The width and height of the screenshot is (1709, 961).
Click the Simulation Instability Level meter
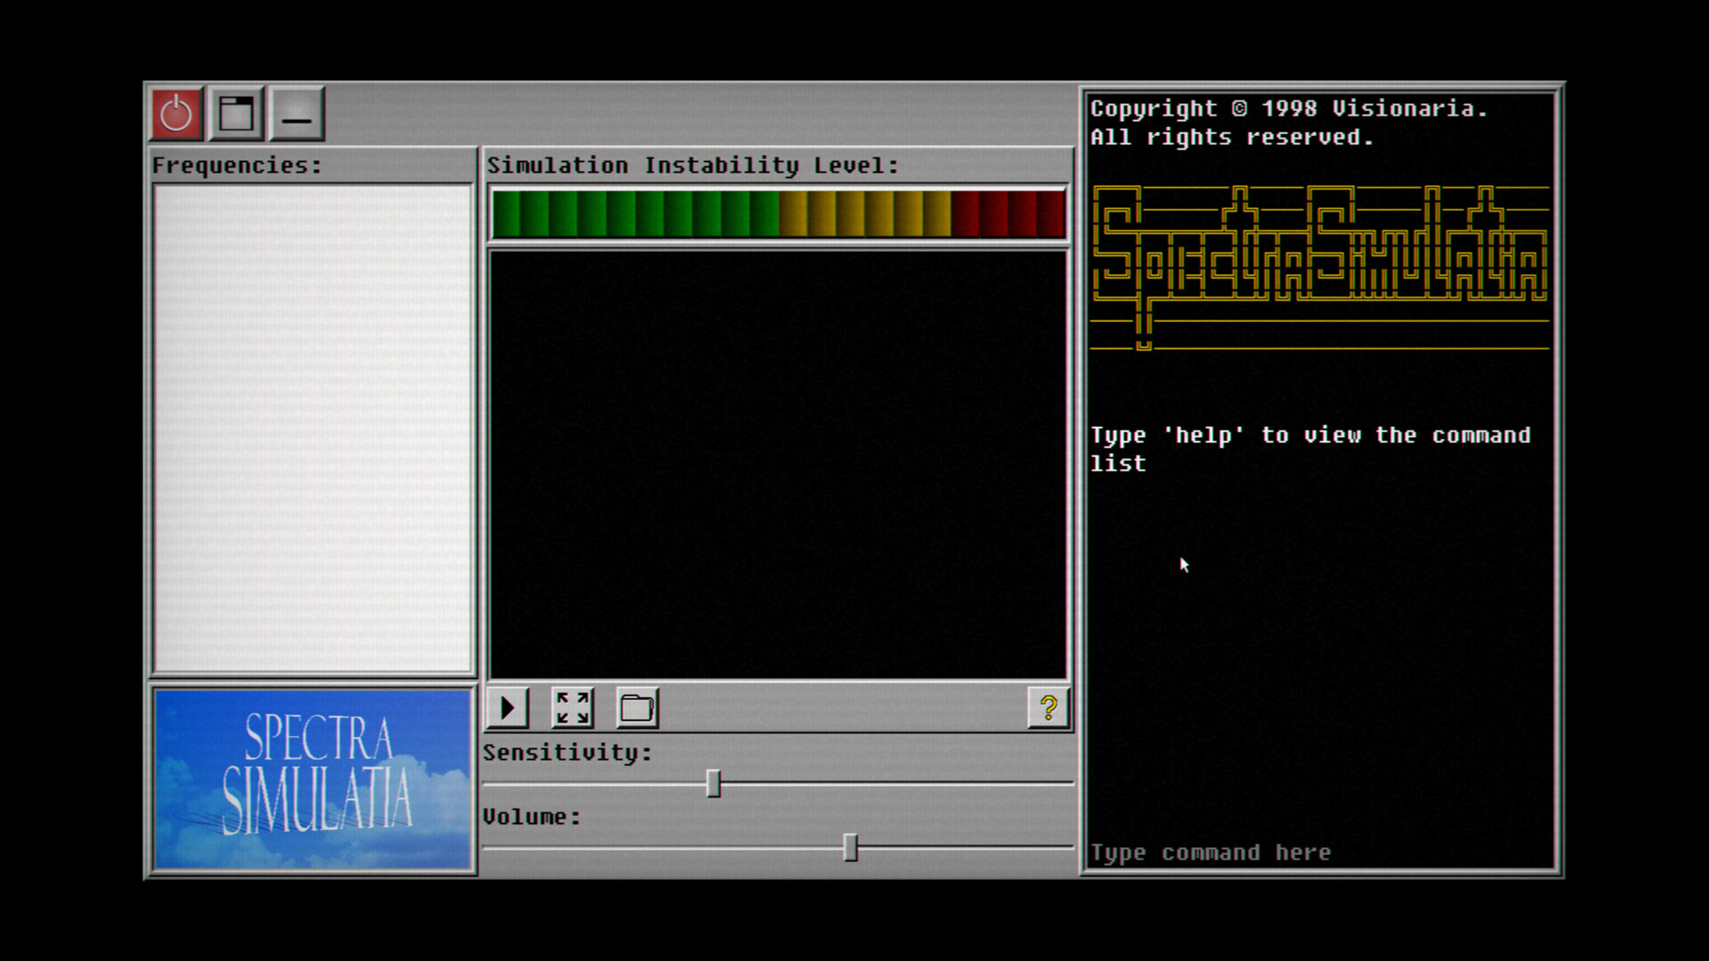(776, 214)
